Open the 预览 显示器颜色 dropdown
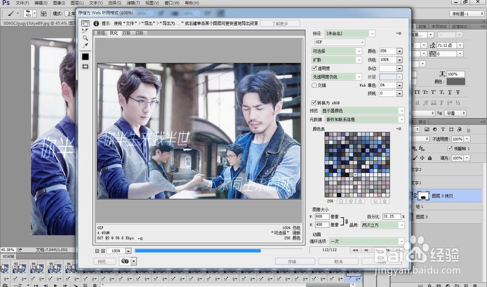 click(362, 111)
